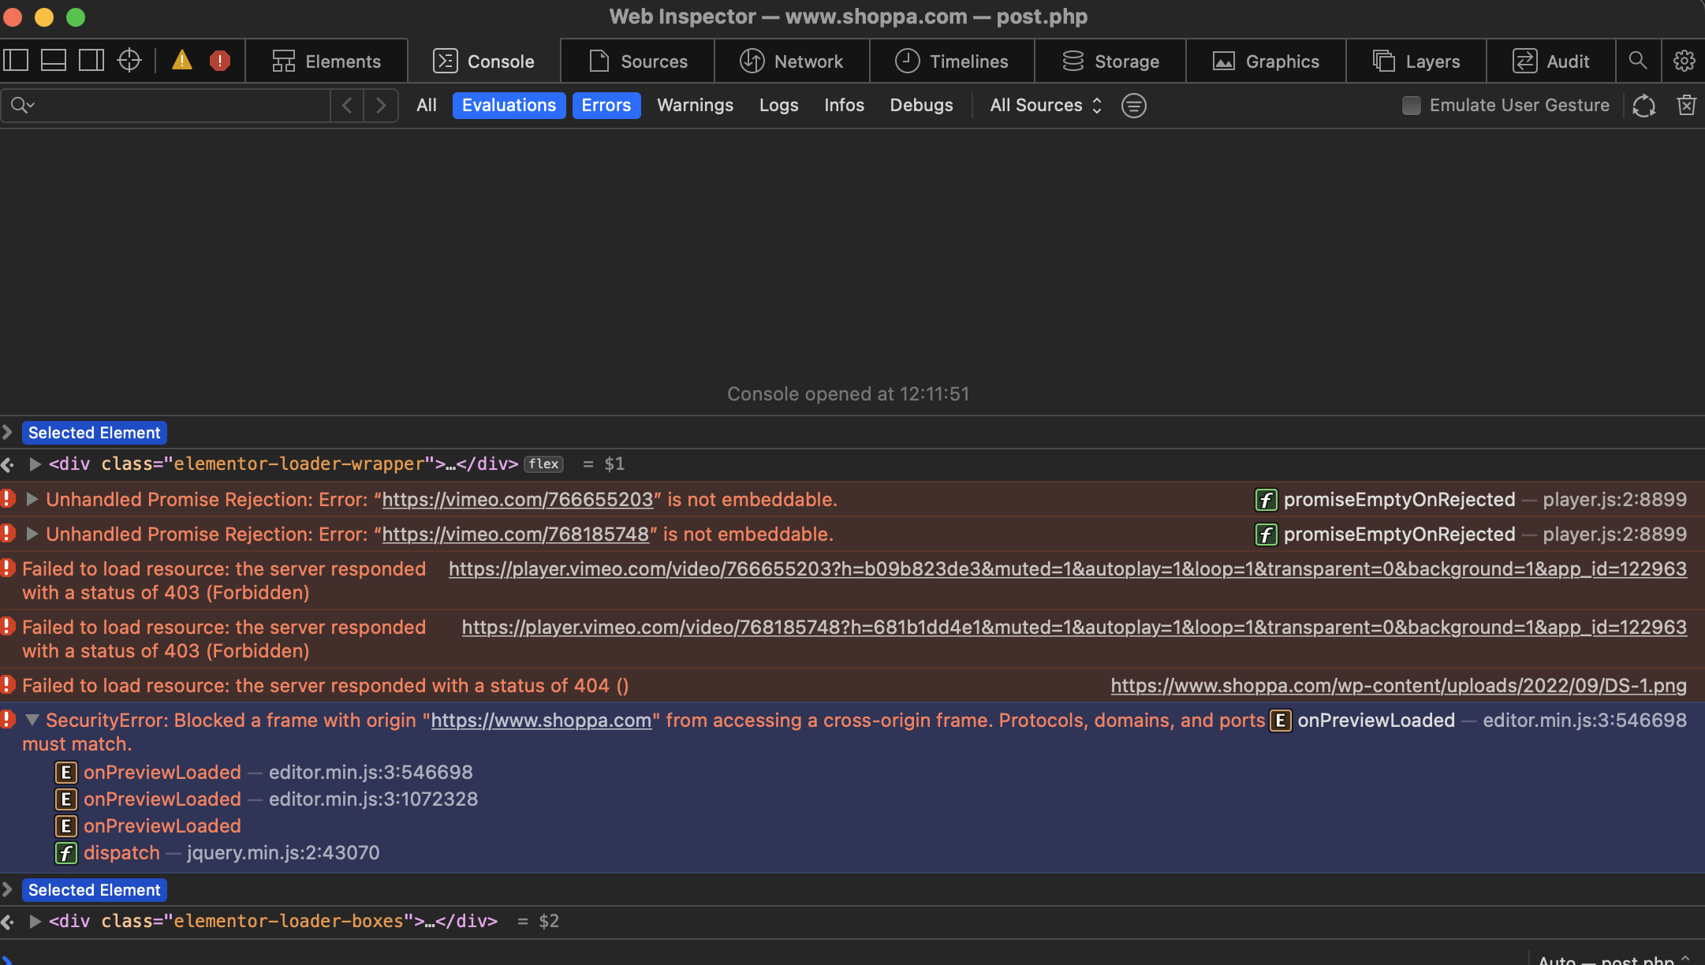Jump to editor.min.js:3:546698 source location
Screen dimensions: 1705x965
pyautogui.click(x=1584, y=721)
